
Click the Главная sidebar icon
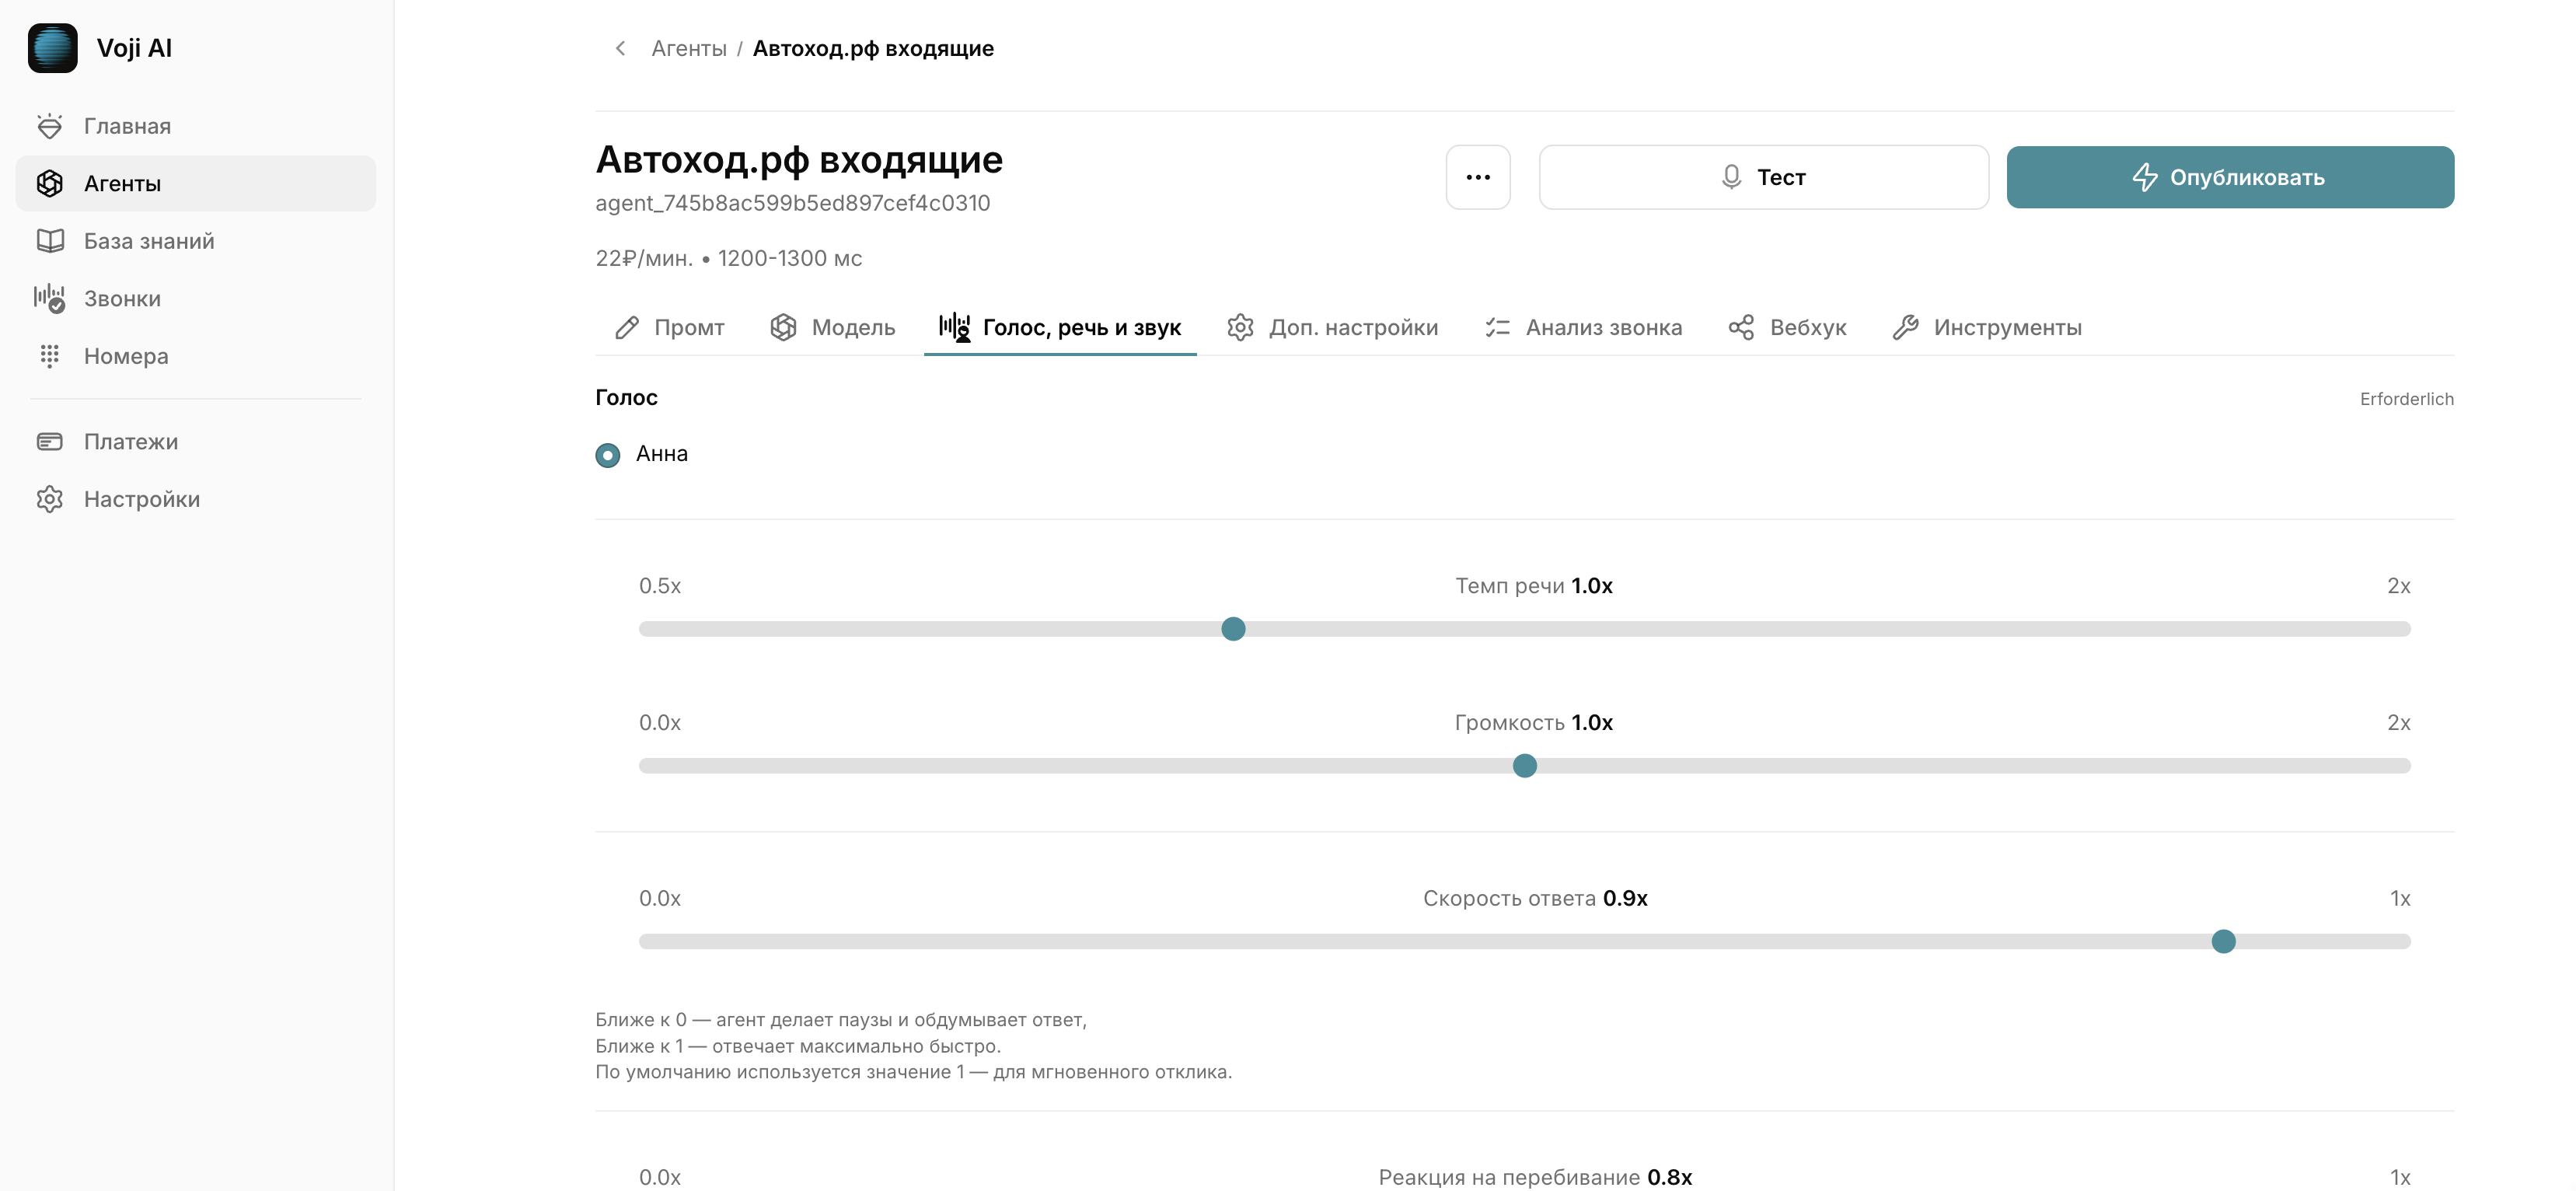tap(50, 126)
